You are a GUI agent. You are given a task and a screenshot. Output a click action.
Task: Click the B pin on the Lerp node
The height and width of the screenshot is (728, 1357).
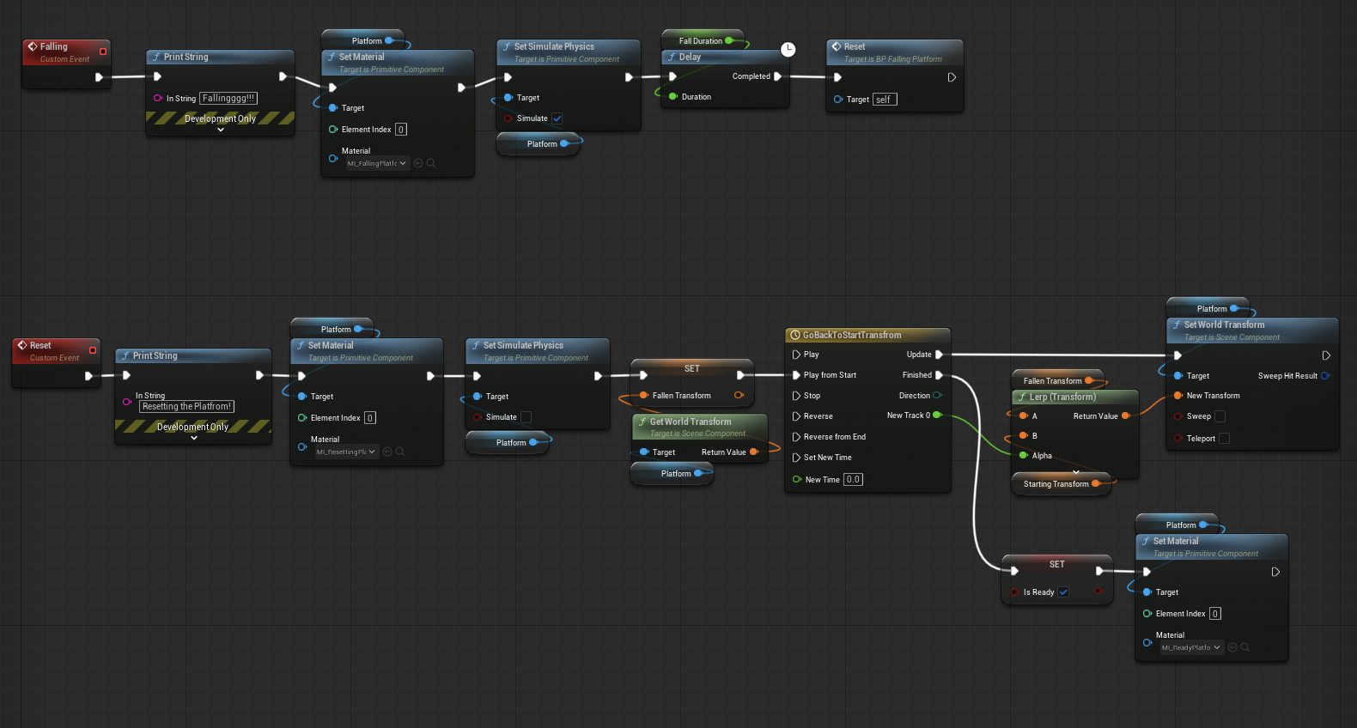(1024, 436)
